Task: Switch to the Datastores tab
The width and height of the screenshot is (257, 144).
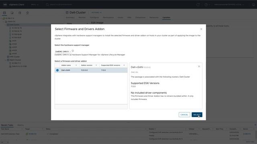Action: pos(140,18)
